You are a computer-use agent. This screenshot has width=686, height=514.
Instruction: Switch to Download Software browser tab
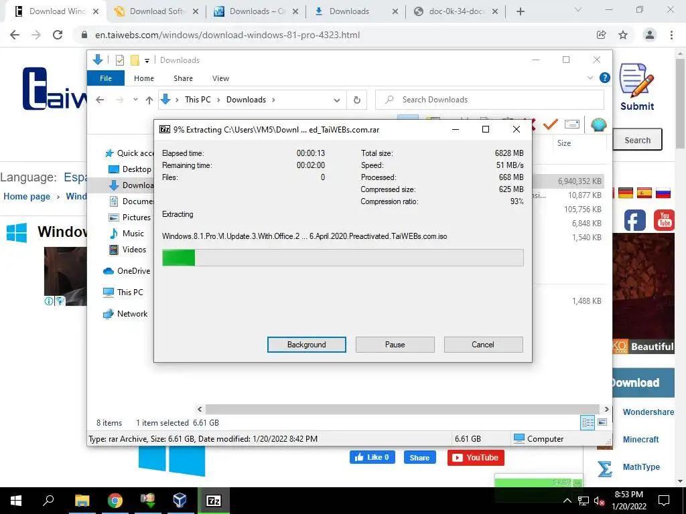(155, 11)
